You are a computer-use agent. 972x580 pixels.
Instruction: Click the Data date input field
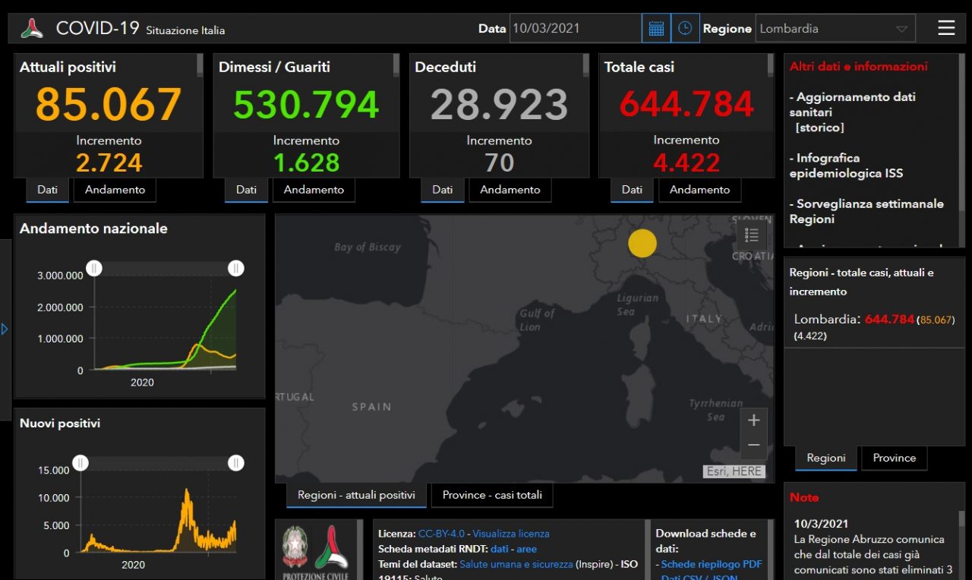coord(575,29)
